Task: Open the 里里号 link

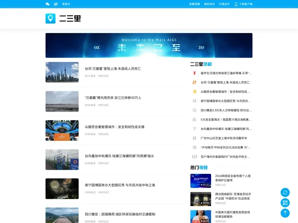Action: [66, 4]
